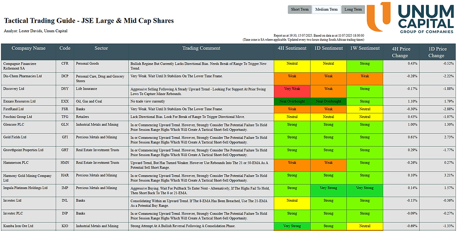Select the Medium Term tab
This screenshot has height=231, width=457.
[326, 9]
